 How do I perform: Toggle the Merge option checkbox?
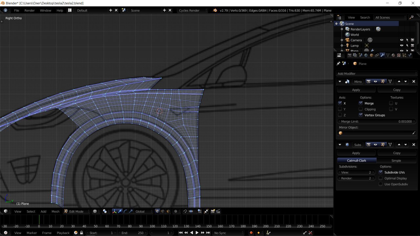point(361,103)
